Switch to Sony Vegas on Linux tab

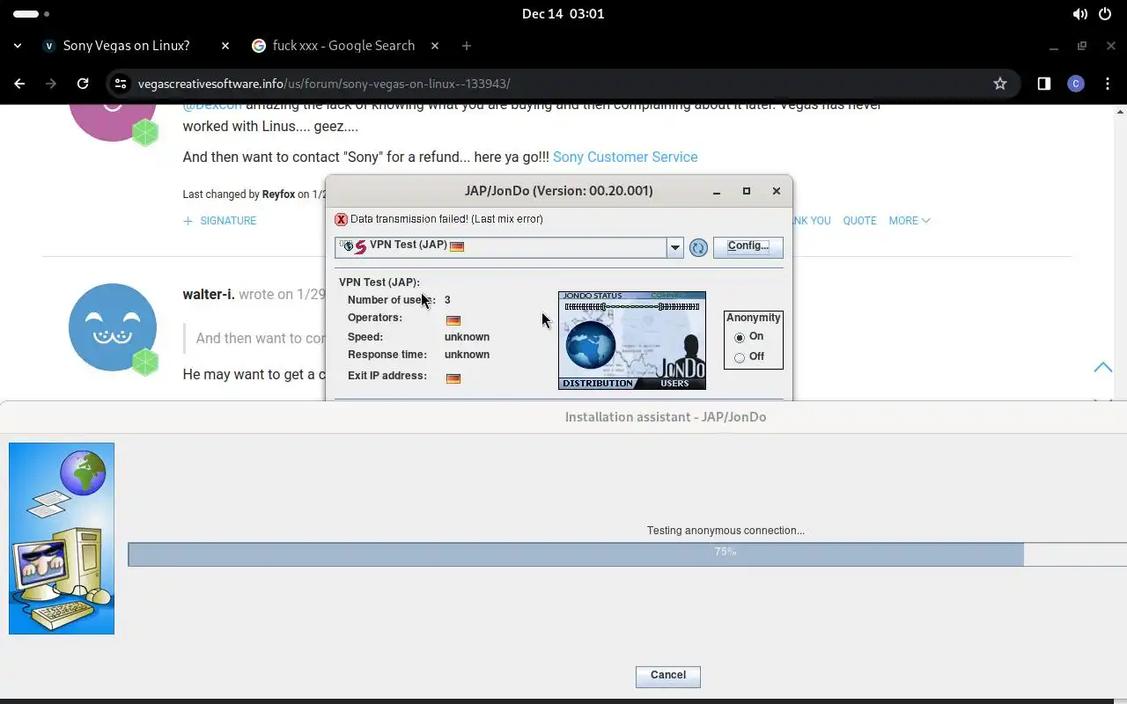tap(126, 46)
